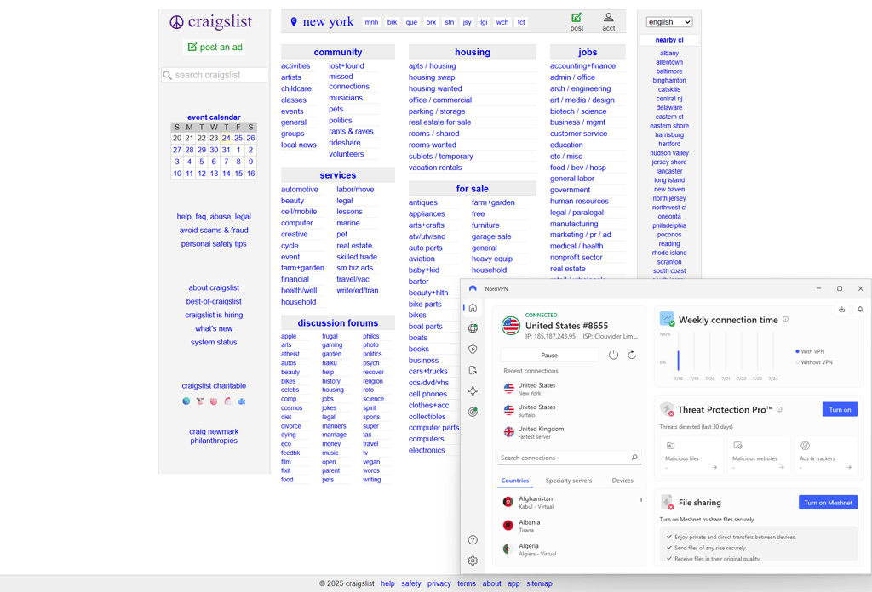872x592 pixels.
Task: Click the power disconnect icon beside Pause
Action: 613,355
